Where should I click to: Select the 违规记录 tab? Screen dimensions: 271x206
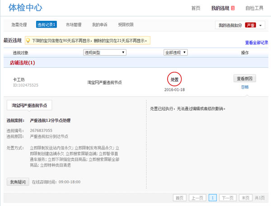pyautogui.click(x=47, y=24)
